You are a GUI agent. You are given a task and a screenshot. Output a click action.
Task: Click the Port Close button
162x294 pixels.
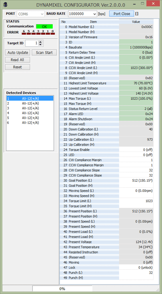[x=122, y=14]
